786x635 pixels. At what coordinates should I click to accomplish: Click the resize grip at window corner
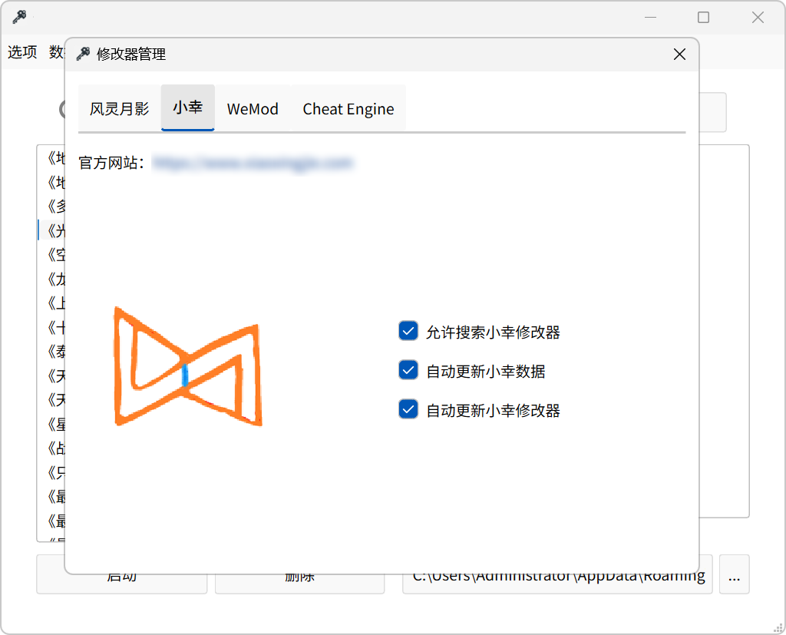[x=778, y=627]
